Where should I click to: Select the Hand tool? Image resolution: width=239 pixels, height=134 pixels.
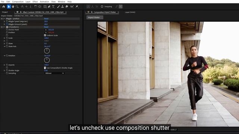pos(13,7)
